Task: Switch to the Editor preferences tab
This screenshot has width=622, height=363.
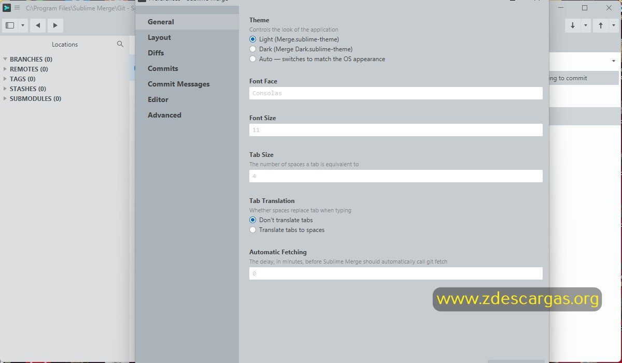Action: [x=187, y=99]
